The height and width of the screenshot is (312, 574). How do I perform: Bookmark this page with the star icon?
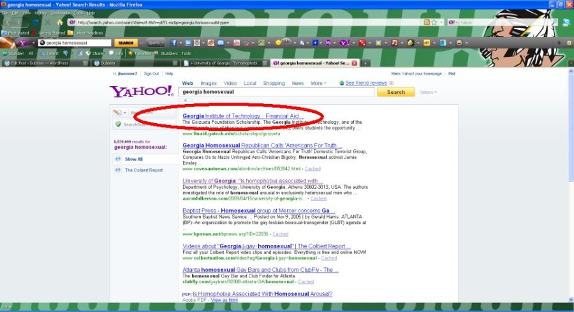pos(434,22)
